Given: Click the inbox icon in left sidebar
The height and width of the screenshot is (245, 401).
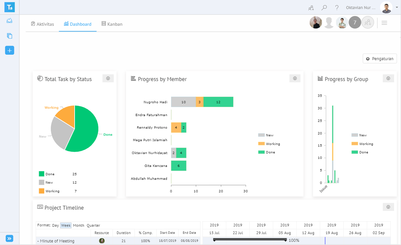Looking at the screenshot, I should 9,21.
